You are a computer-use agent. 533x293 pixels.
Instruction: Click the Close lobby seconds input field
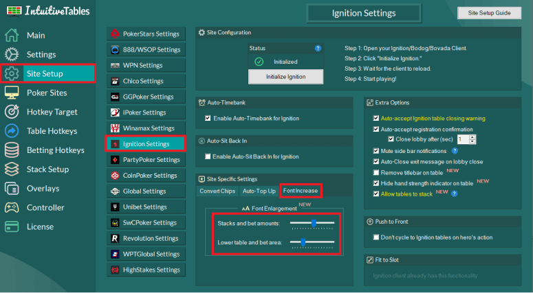coord(463,139)
